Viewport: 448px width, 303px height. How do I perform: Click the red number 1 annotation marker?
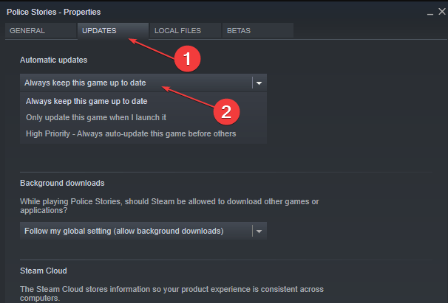point(188,59)
